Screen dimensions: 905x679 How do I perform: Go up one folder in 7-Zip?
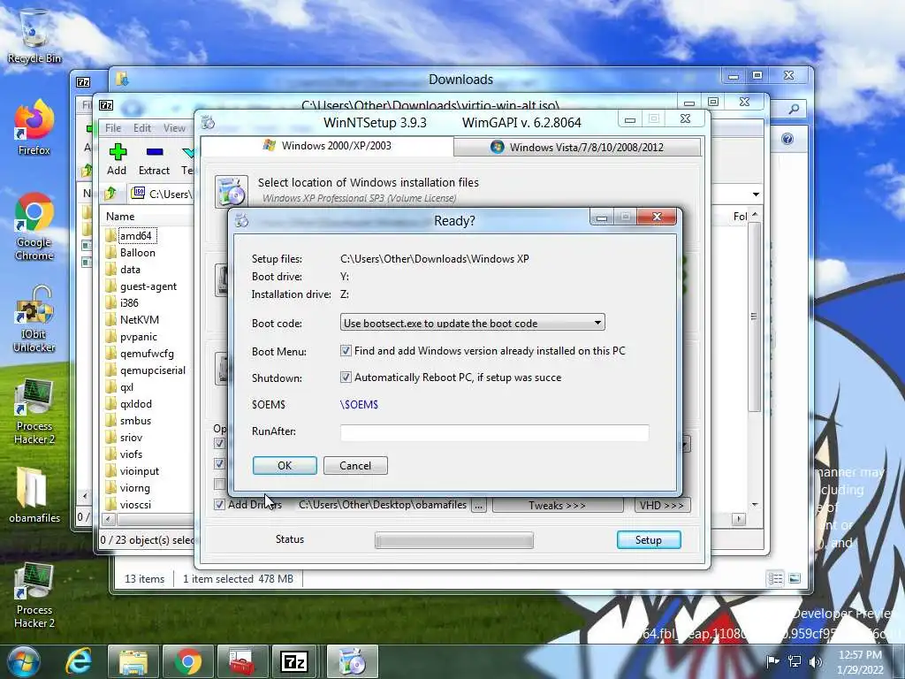(x=110, y=194)
